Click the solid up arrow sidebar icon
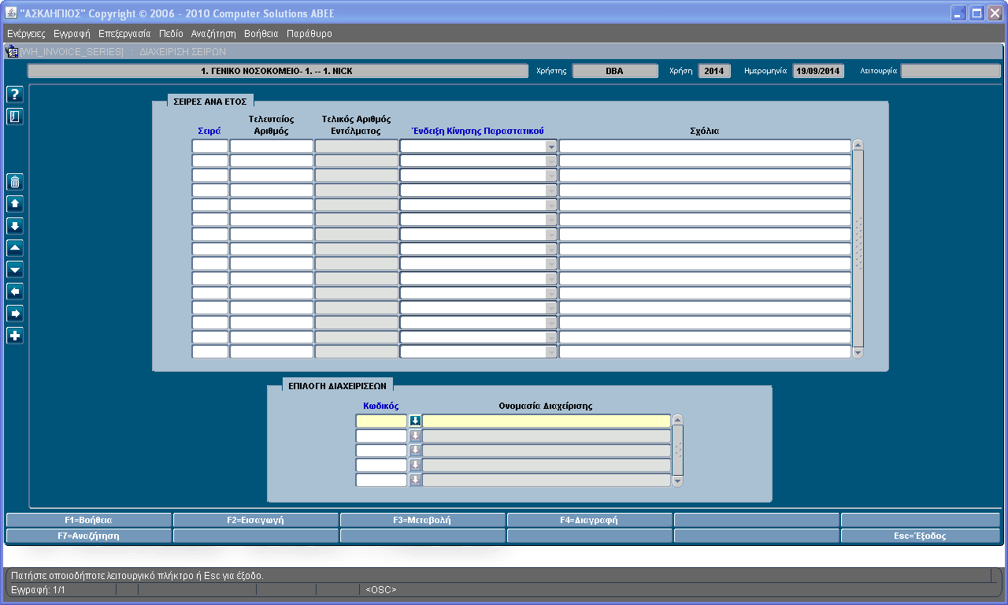This screenshot has width=1008, height=605. click(15, 204)
